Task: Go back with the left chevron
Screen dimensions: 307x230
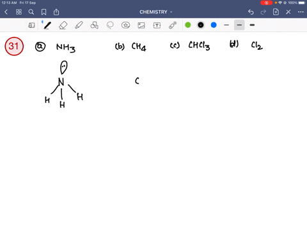Action: click(6, 12)
